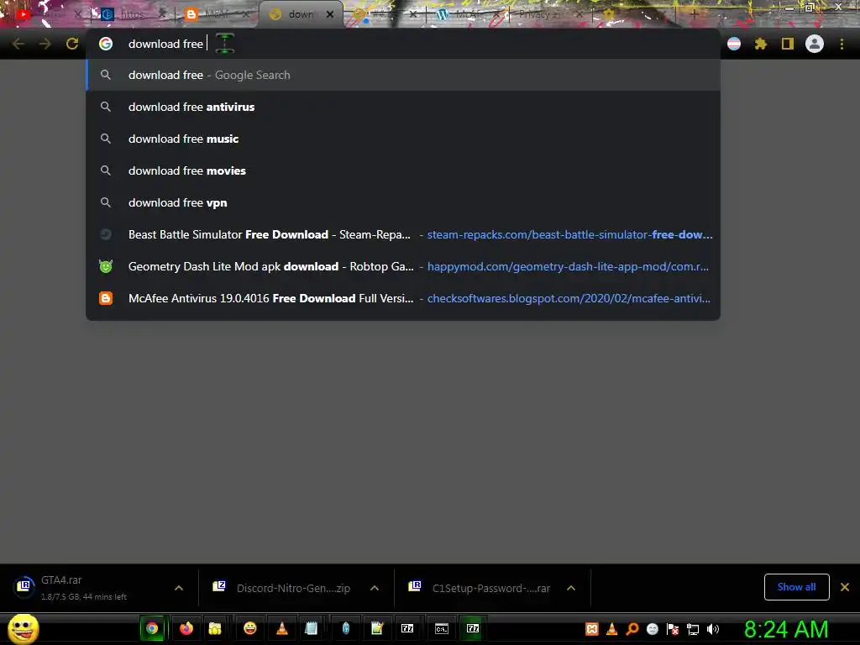
Task: Open the Action Center flag tray icon
Action: pos(673,629)
